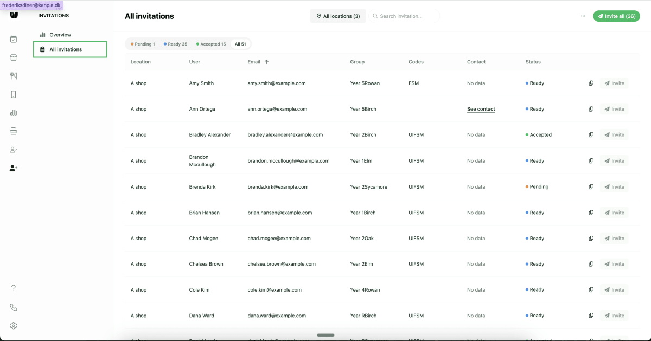Open the three-dot more options menu
The image size is (651, 341).
(583, 16)
